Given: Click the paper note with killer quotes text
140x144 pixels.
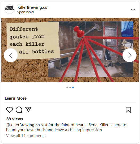Looking at the screenshot, I should [x=33, y=40].
